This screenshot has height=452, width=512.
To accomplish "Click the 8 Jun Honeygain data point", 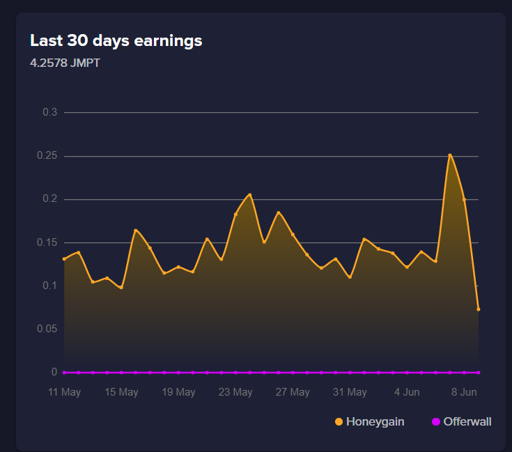I will point(464,199).
